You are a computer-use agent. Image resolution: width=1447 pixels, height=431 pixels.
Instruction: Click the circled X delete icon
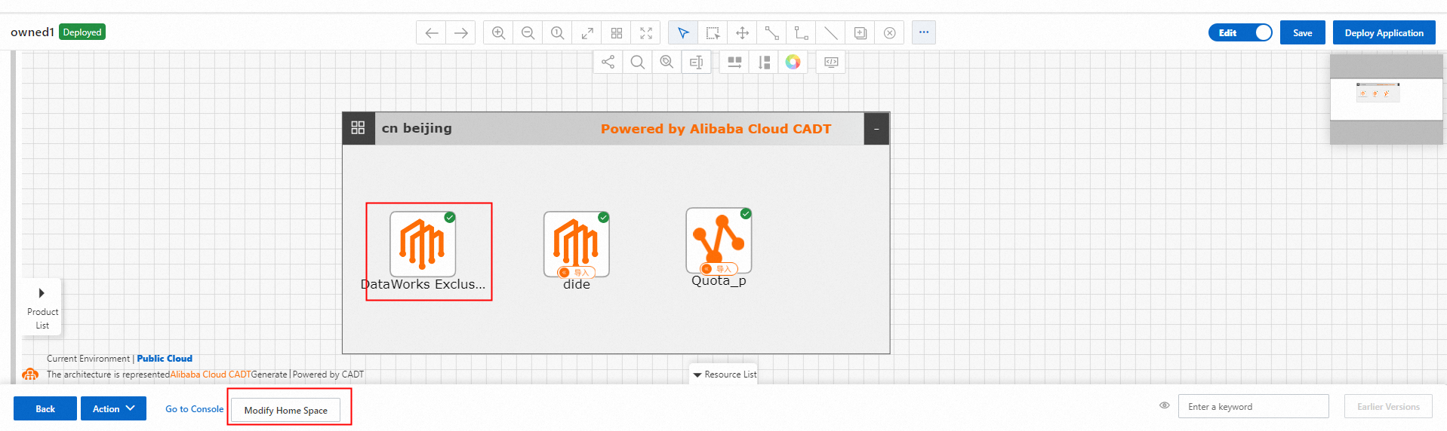(x=889, y=33)
